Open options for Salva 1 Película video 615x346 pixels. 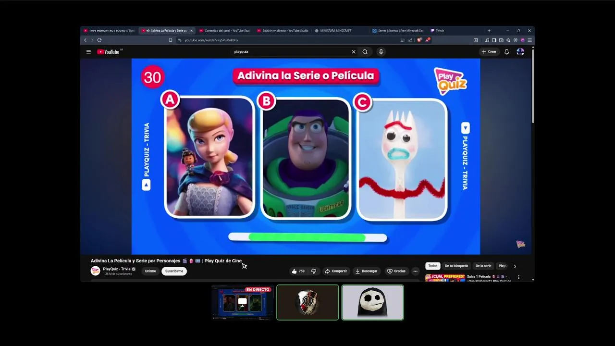pos(518,277)
